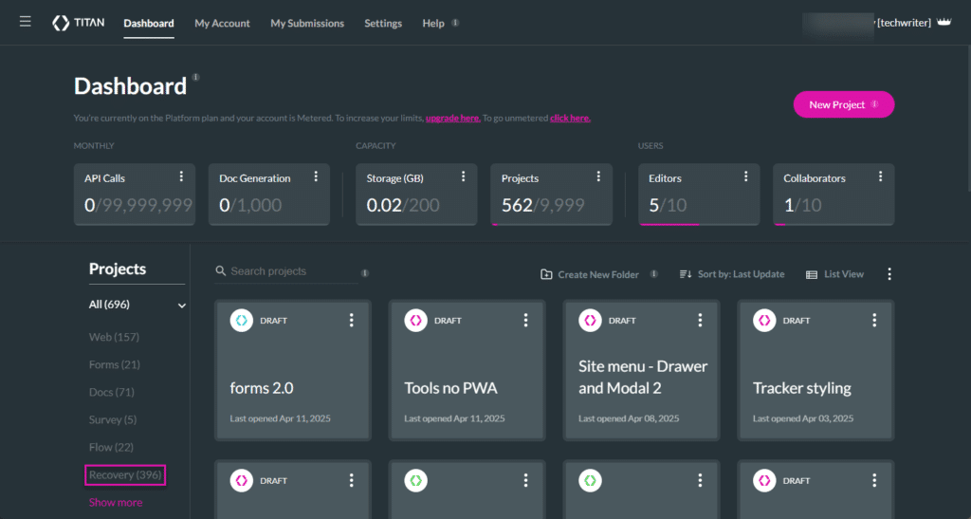Open forms 2.0 project options menu

click(352, 321)
